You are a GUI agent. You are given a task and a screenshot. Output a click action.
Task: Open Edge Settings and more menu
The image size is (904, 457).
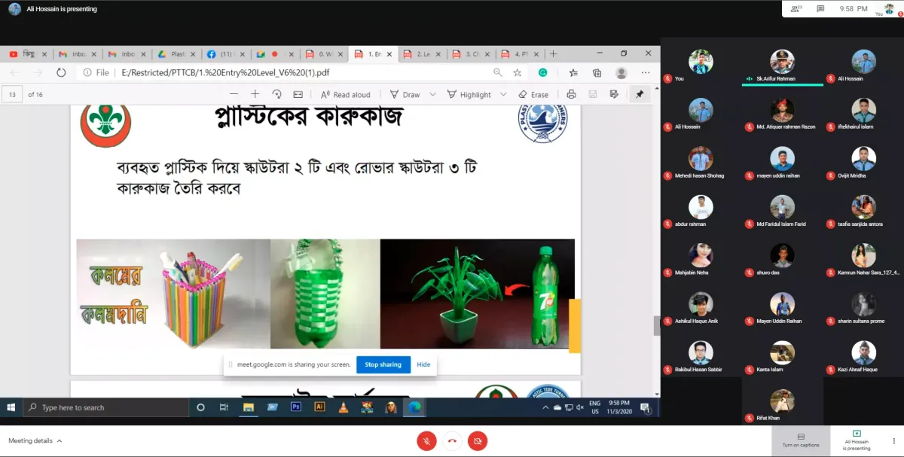click(x=646, y=73)
